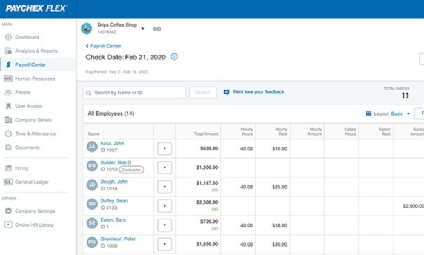This screenshot has width=424, height=255.
Task: Open Dashboard in the sidebar
Action: coord(27,37)
